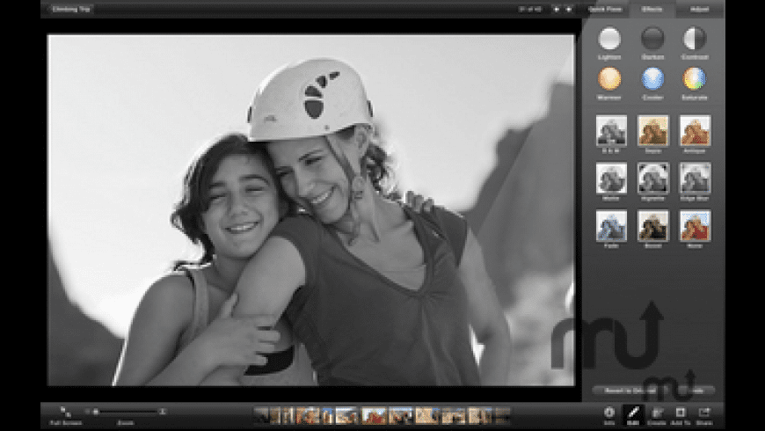Image resolution: width=765 pixels, height=431 pixels.
Task: Choose the Sepia effect thumbnail
Action: [x=652, y=131]
